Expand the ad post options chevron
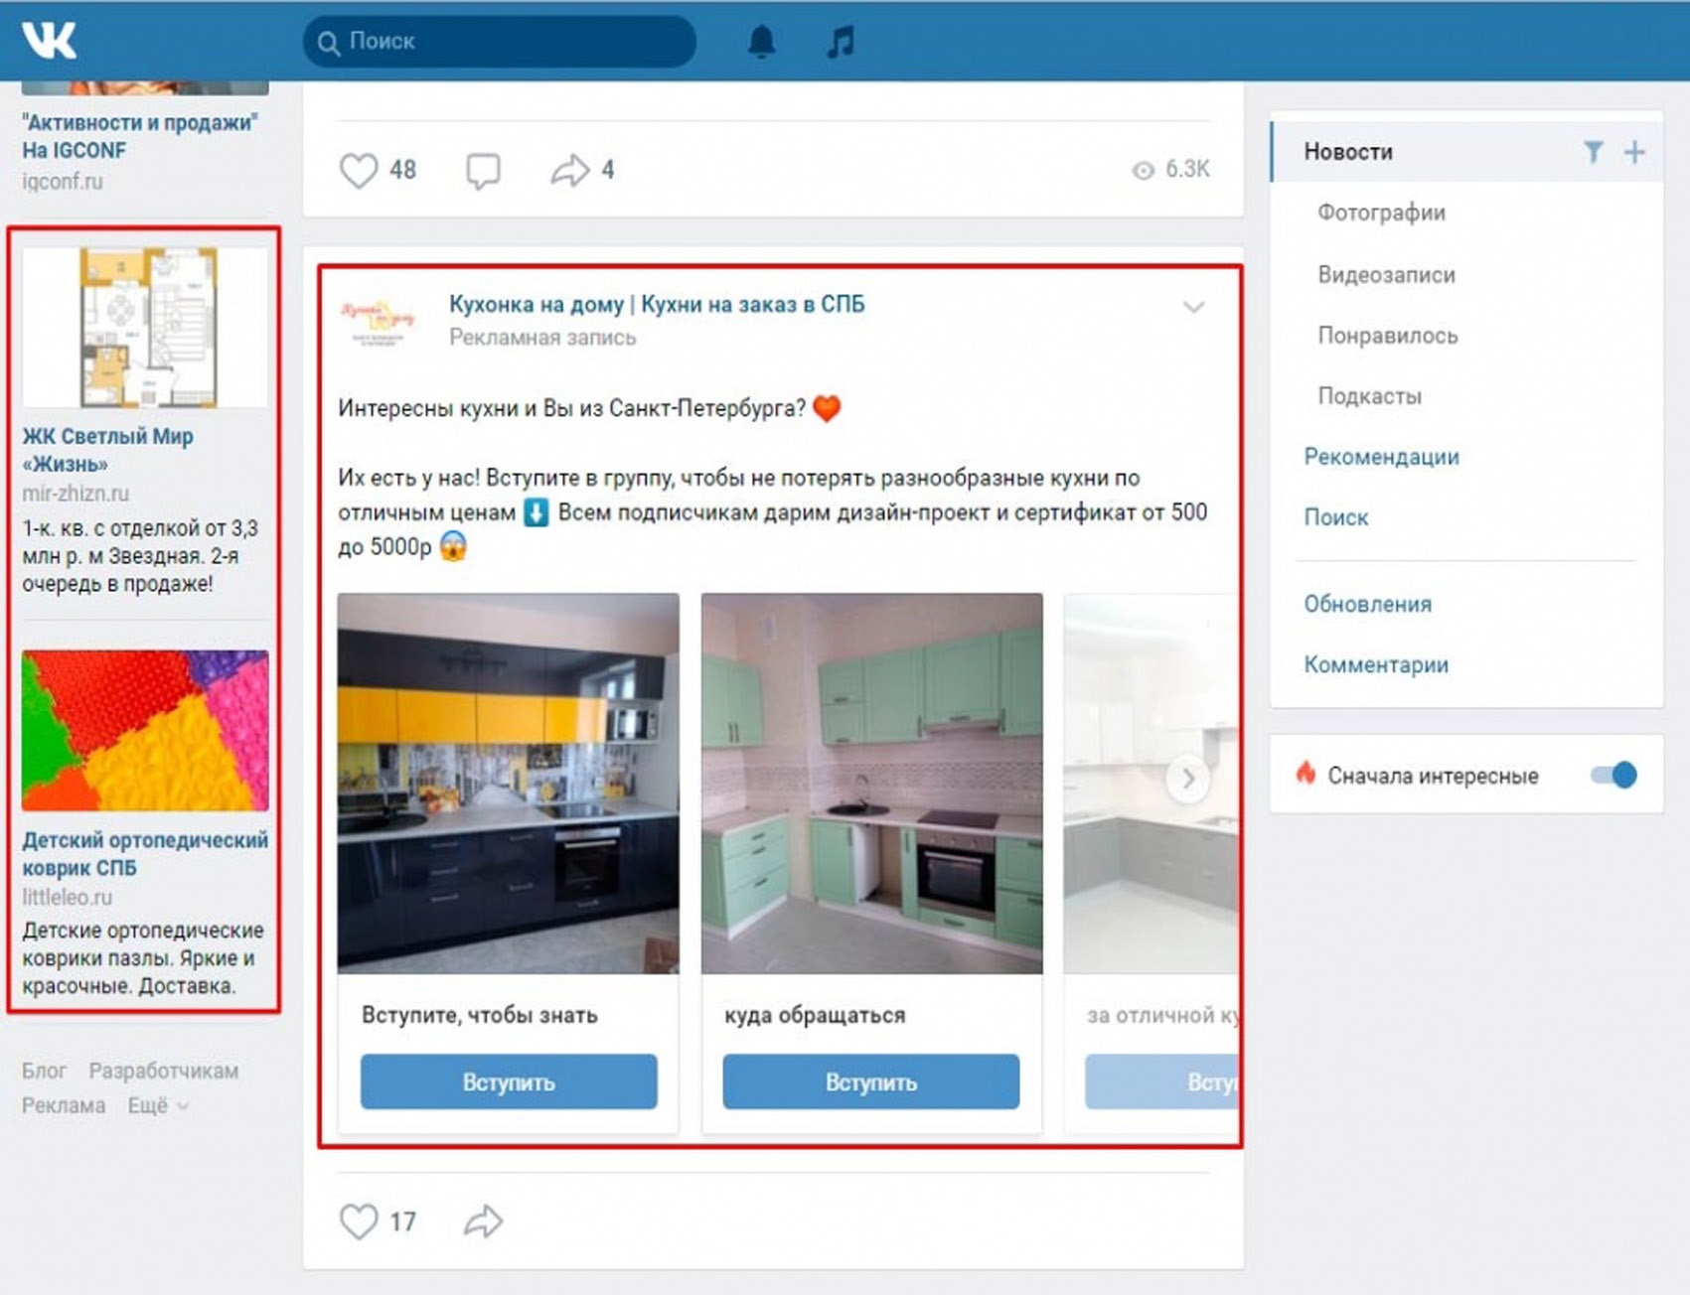 coord(1193,307)
